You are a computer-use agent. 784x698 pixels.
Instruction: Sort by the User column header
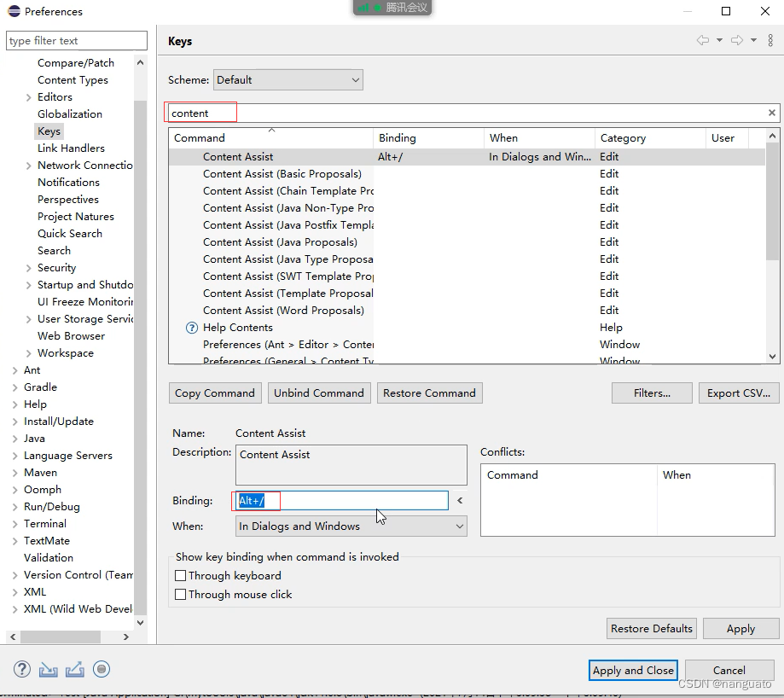click(727, 138)
